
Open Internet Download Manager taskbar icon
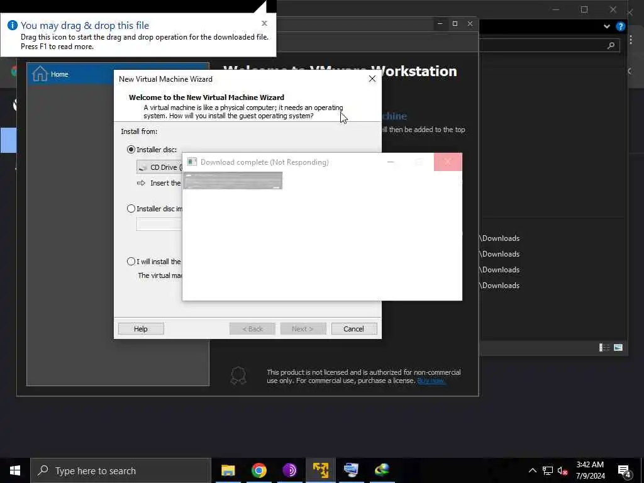pyautogui.click(x=382, y=470)
